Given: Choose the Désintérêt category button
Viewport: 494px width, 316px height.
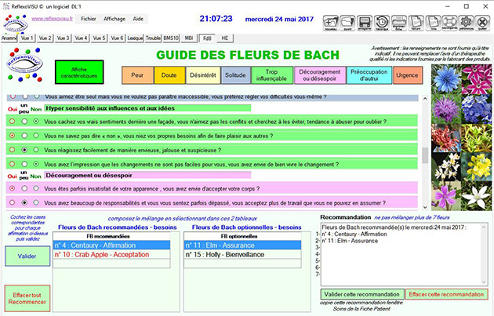Looking at the screenshot, I should tap(203, 75).
